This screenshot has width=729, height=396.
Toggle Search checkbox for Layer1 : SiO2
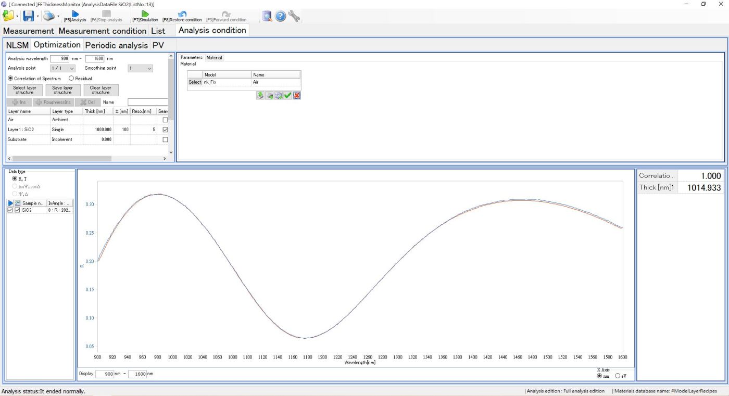point(166,130)
